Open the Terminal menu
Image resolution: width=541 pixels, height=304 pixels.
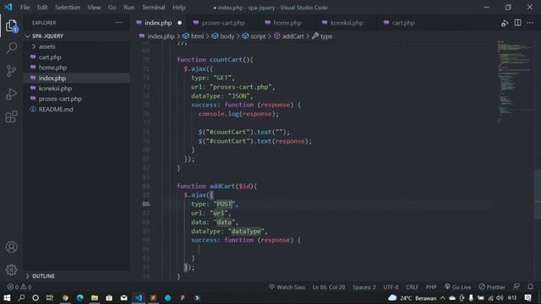[x=154, y=8]
